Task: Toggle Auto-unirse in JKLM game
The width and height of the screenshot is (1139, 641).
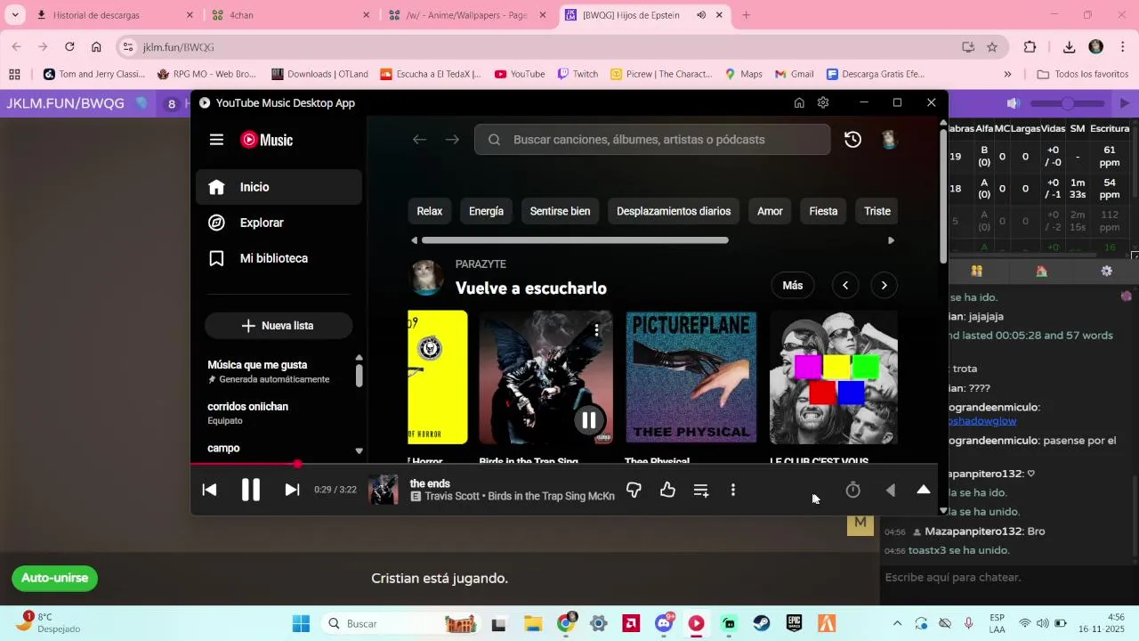Action: coord(55,578)
